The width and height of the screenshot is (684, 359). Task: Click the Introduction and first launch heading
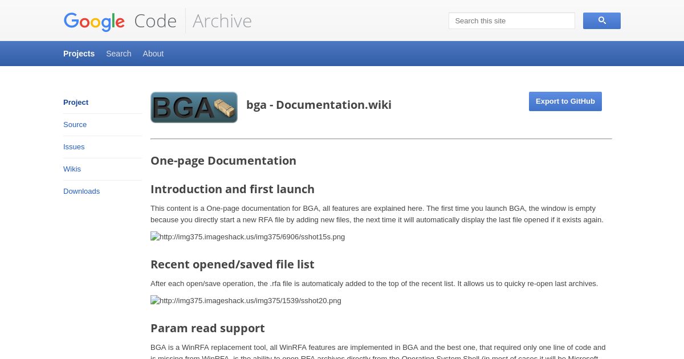[x=233, y=189]
